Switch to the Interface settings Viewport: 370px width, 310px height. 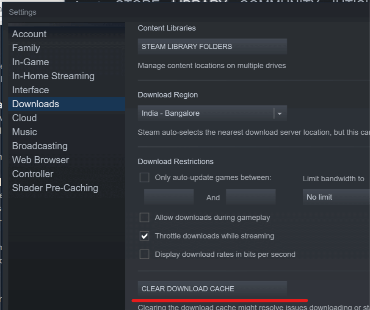(30, 90)
